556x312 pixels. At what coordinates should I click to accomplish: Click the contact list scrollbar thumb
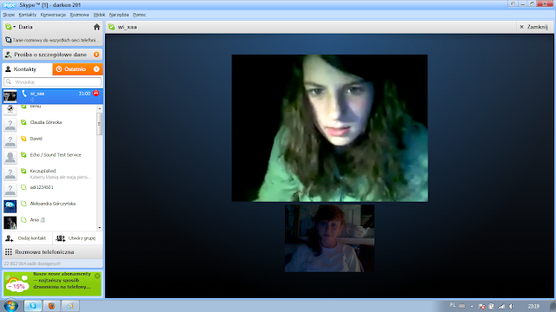[x=100, y=124]
